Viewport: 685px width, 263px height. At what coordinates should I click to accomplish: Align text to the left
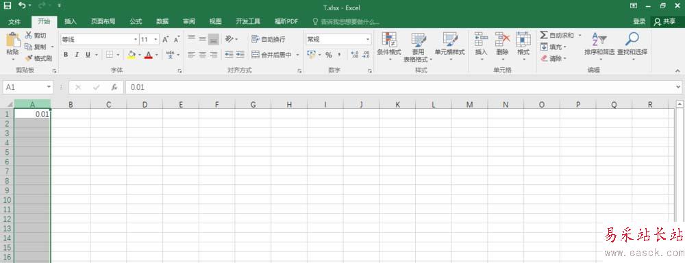(x=191, y=55)
